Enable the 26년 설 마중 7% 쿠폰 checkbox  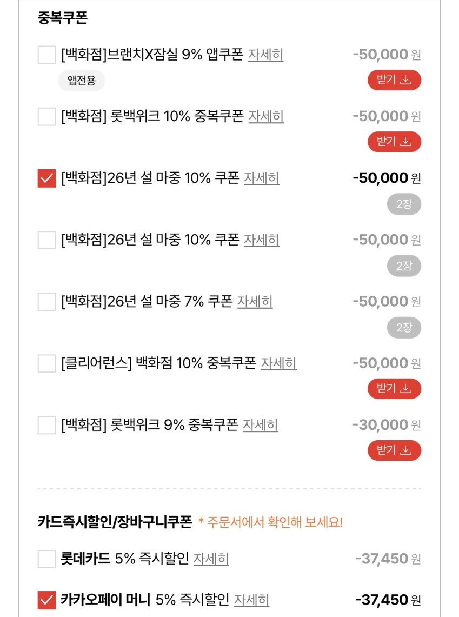(x=47, y=301)
